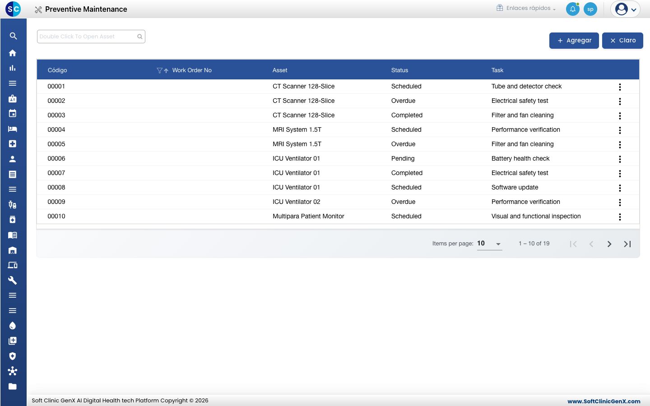Click the notification bell icon
This screenshot has width=650, height=406.
[x=573, y=9]
